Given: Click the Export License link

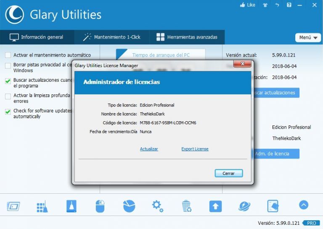Looking at the screenshot, I should [195, 149].
